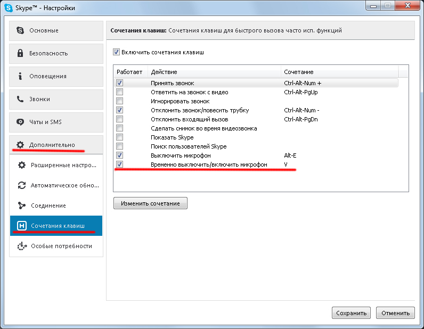Screen dimensions: 424x329
Task: Click the gear icon beside Расширенные настро...
Action: click(22, 165)
